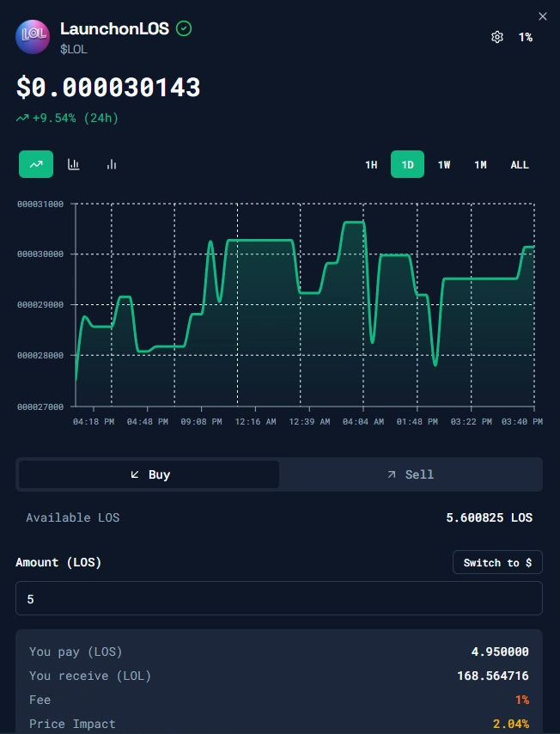Screen dimensions: 560x734
Task: Select the 1W time range
Action: 444,164
